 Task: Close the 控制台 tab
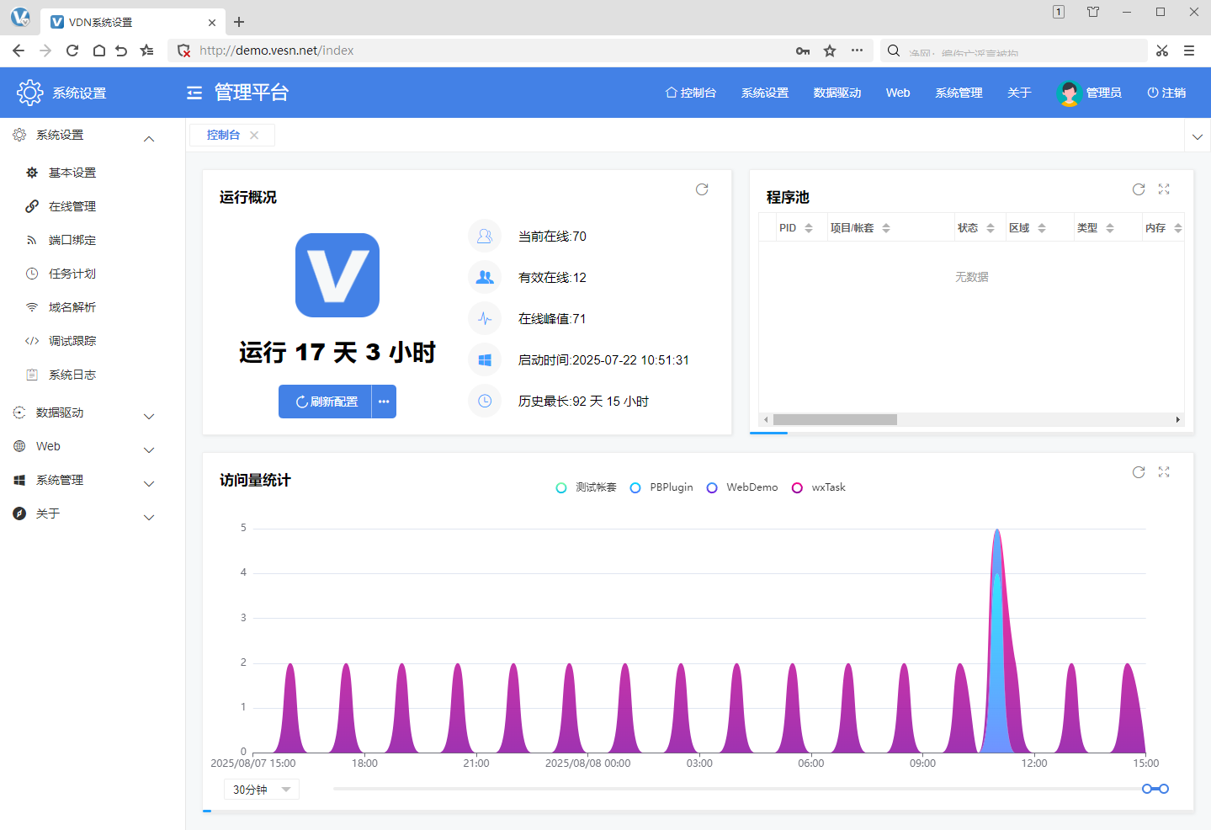254,135
